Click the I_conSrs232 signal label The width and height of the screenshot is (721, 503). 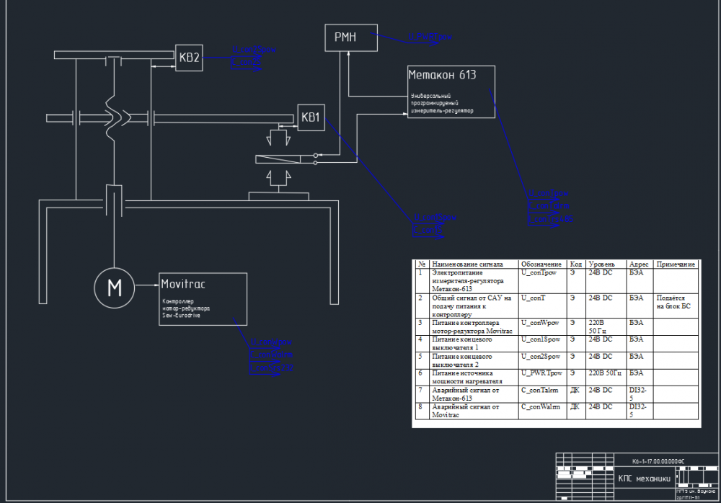[x=271, y=368]
